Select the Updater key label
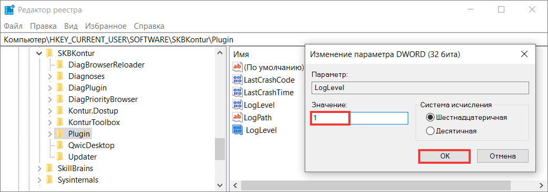Viewport: 548px width, 192px height. (82, 157)
